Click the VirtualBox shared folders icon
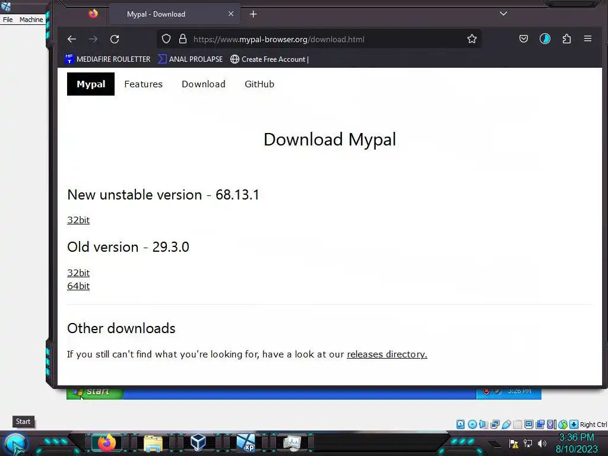Viewport: 608px width, 456px height. (518, 424)
